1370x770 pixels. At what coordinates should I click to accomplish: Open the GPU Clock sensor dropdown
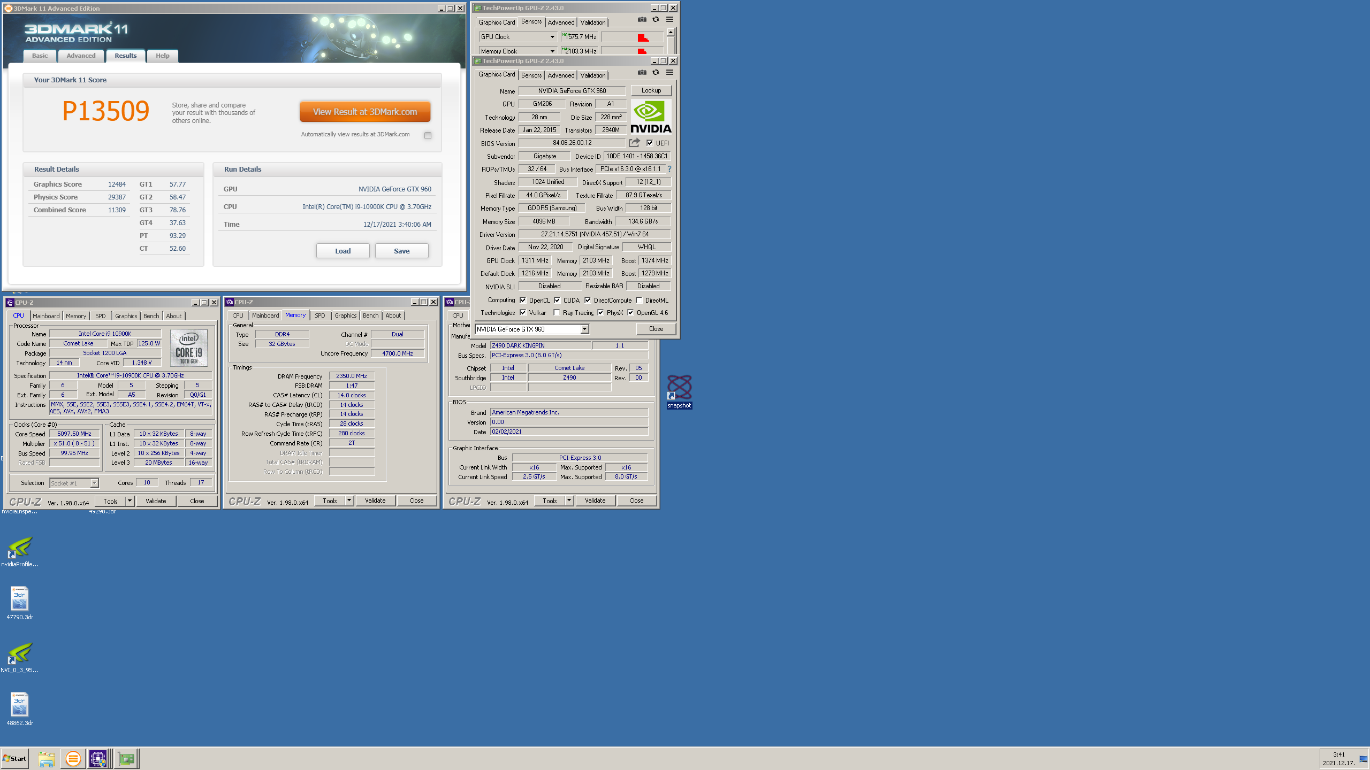tap(552, 37)
